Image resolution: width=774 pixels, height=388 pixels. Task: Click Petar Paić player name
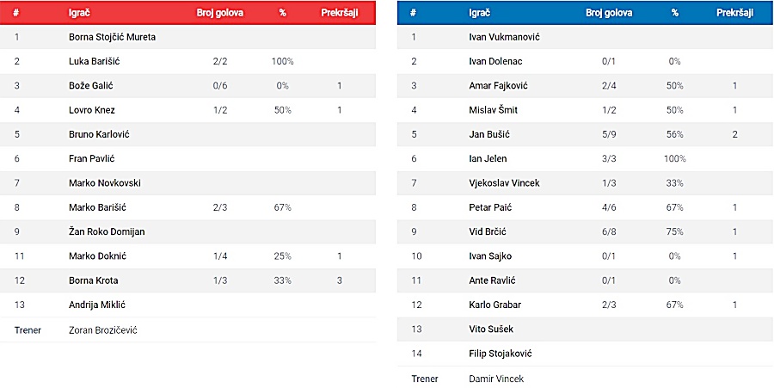tap(489, 207)
